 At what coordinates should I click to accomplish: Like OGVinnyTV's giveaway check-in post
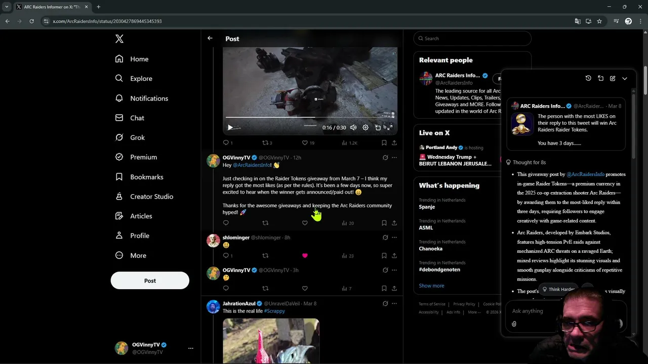(305, 223)
